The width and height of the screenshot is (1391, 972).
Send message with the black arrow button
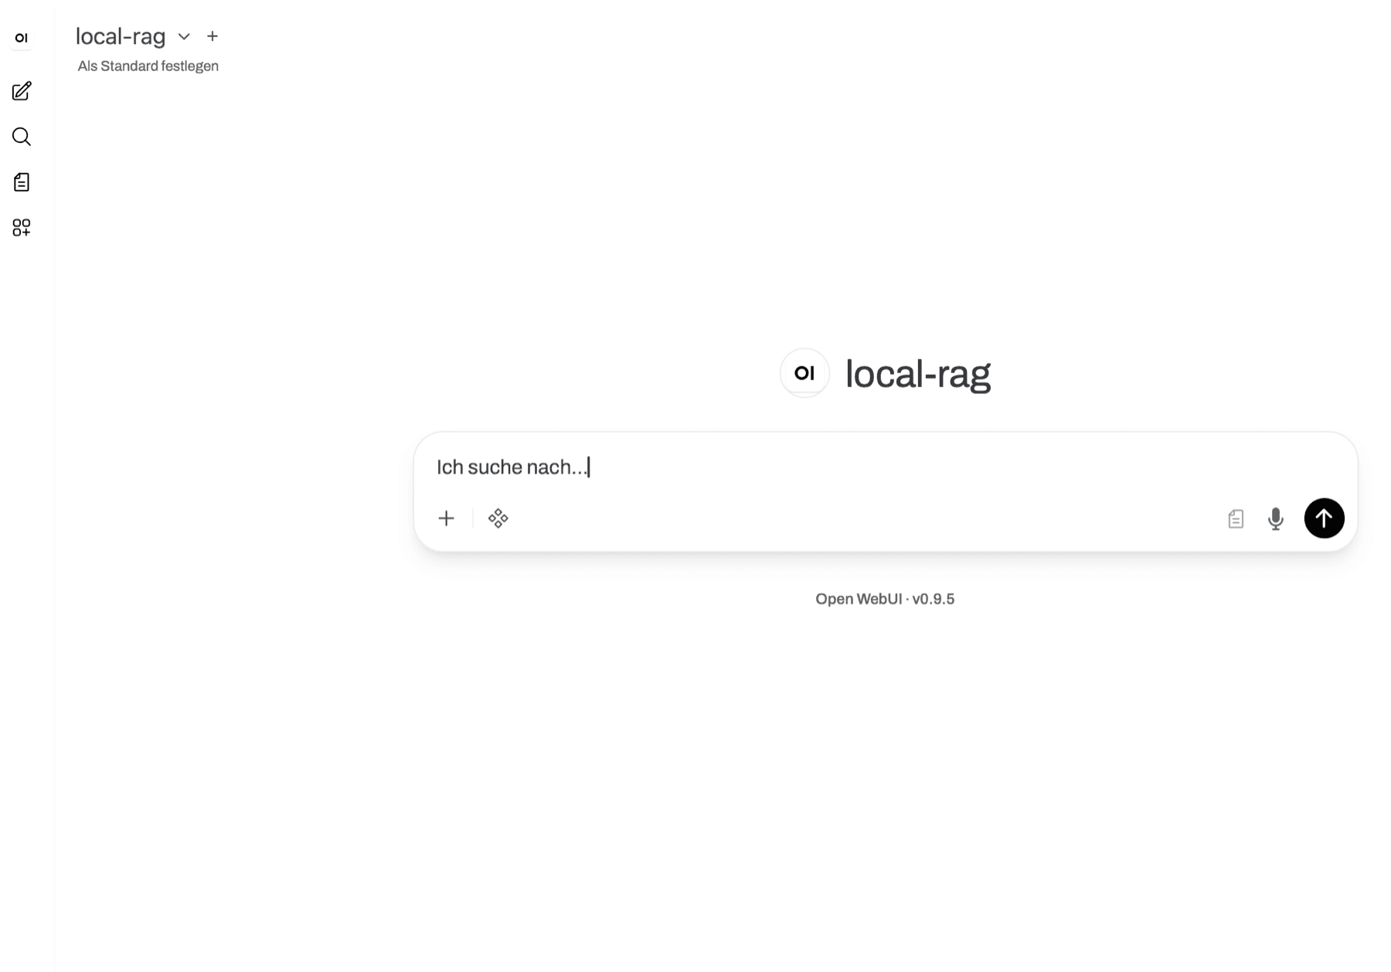tap(1324, 518)
